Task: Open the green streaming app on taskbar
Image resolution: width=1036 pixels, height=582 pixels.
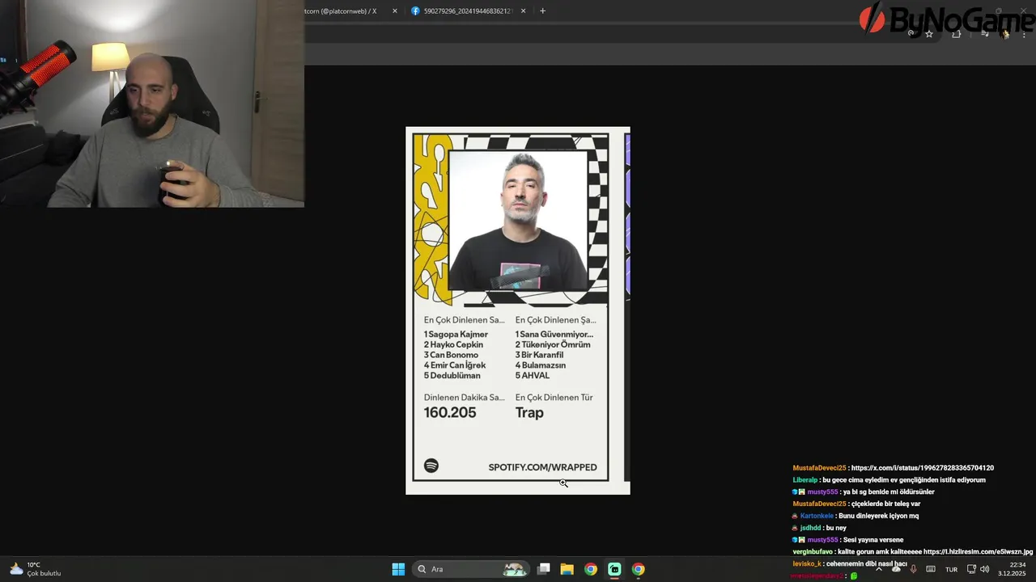Action: coord(614,569)
